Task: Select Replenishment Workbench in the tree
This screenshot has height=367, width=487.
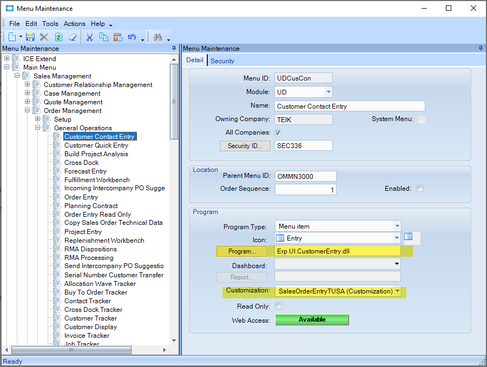Action: pyautogui.click(x=104, y=241)
